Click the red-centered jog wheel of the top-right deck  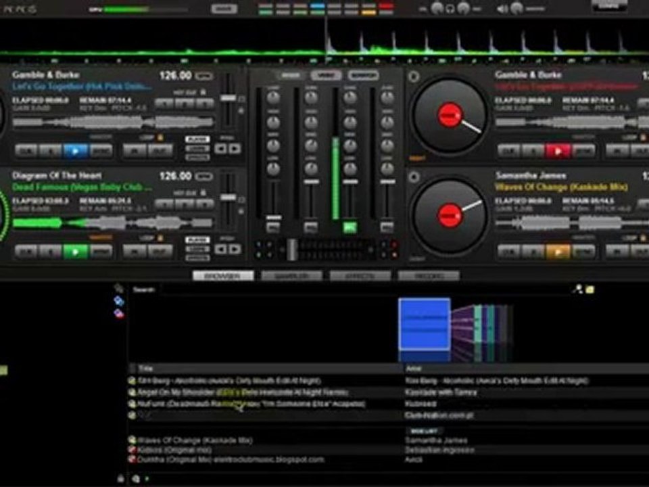point(450,116)
